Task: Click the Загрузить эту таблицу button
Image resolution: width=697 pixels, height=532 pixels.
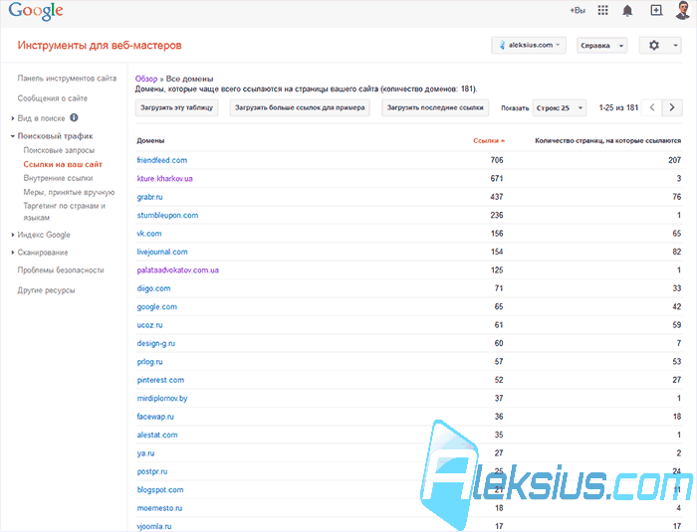Action: [176, 108]
